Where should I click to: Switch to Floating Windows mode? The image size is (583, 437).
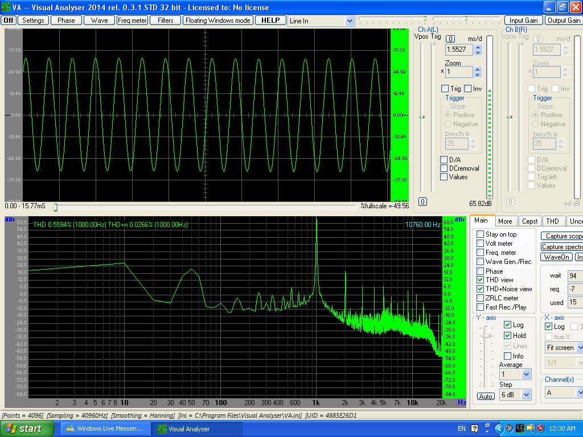click(218, 20)
